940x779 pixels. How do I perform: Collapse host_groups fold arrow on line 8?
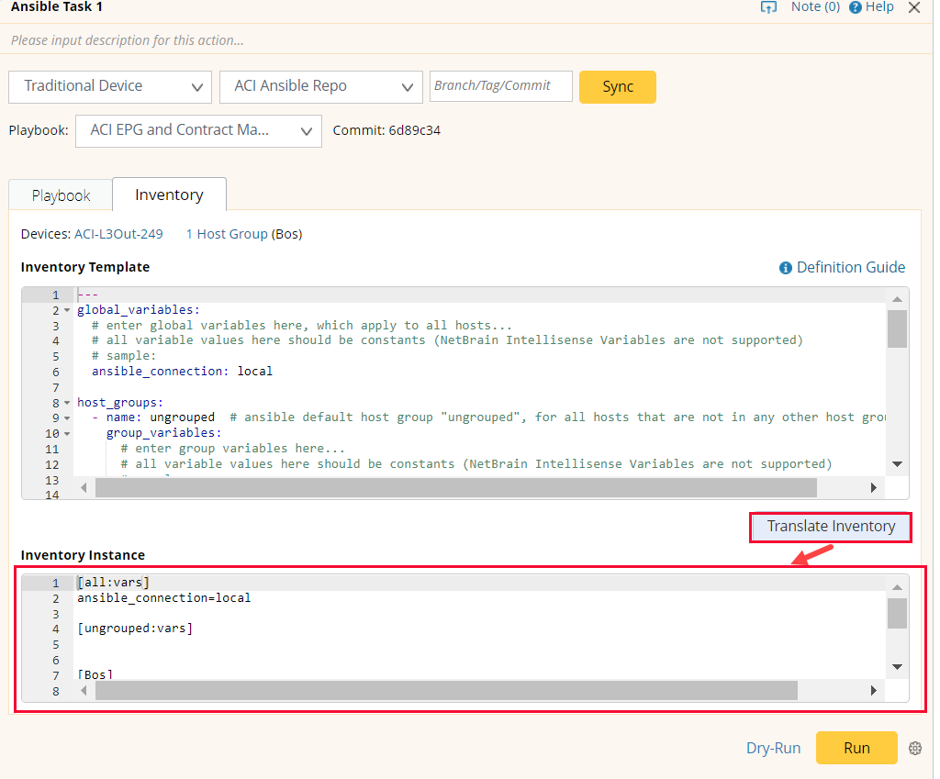click(x=67, y=403)
